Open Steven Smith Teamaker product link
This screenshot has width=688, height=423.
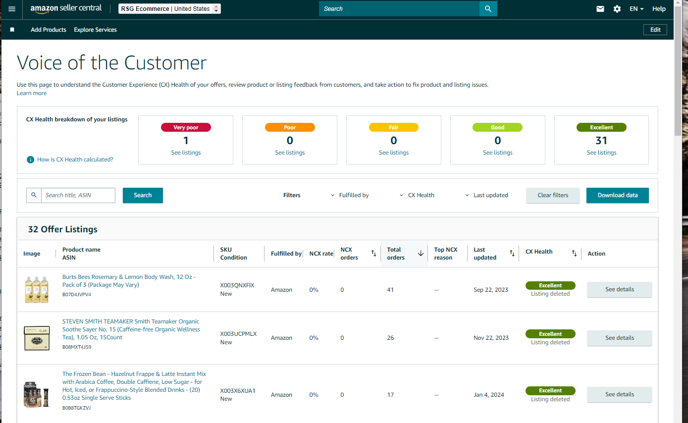pyautogui.click(x=131, y=329)
